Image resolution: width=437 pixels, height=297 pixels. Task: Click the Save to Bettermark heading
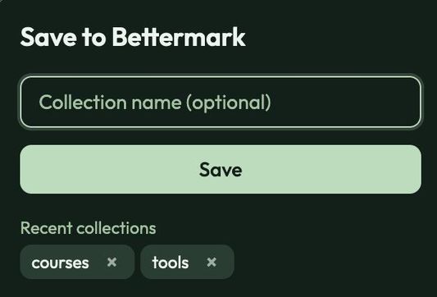(x=133, y=37)
